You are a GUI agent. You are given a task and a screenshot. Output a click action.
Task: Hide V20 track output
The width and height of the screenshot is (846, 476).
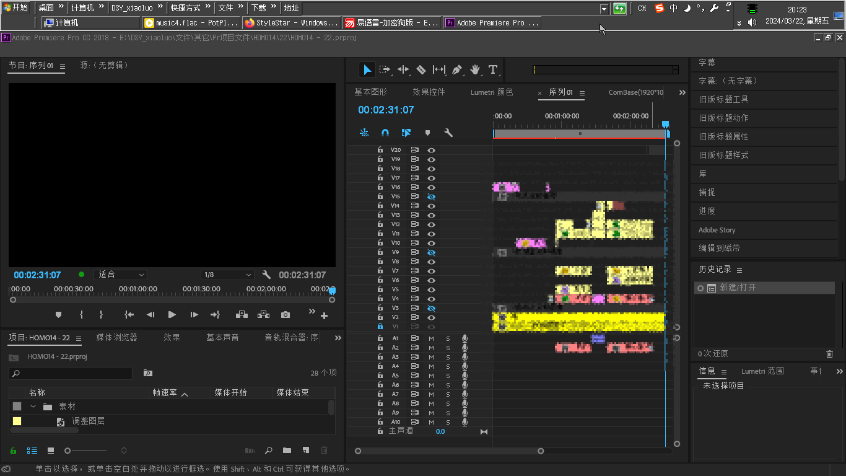tap(431, 150)
